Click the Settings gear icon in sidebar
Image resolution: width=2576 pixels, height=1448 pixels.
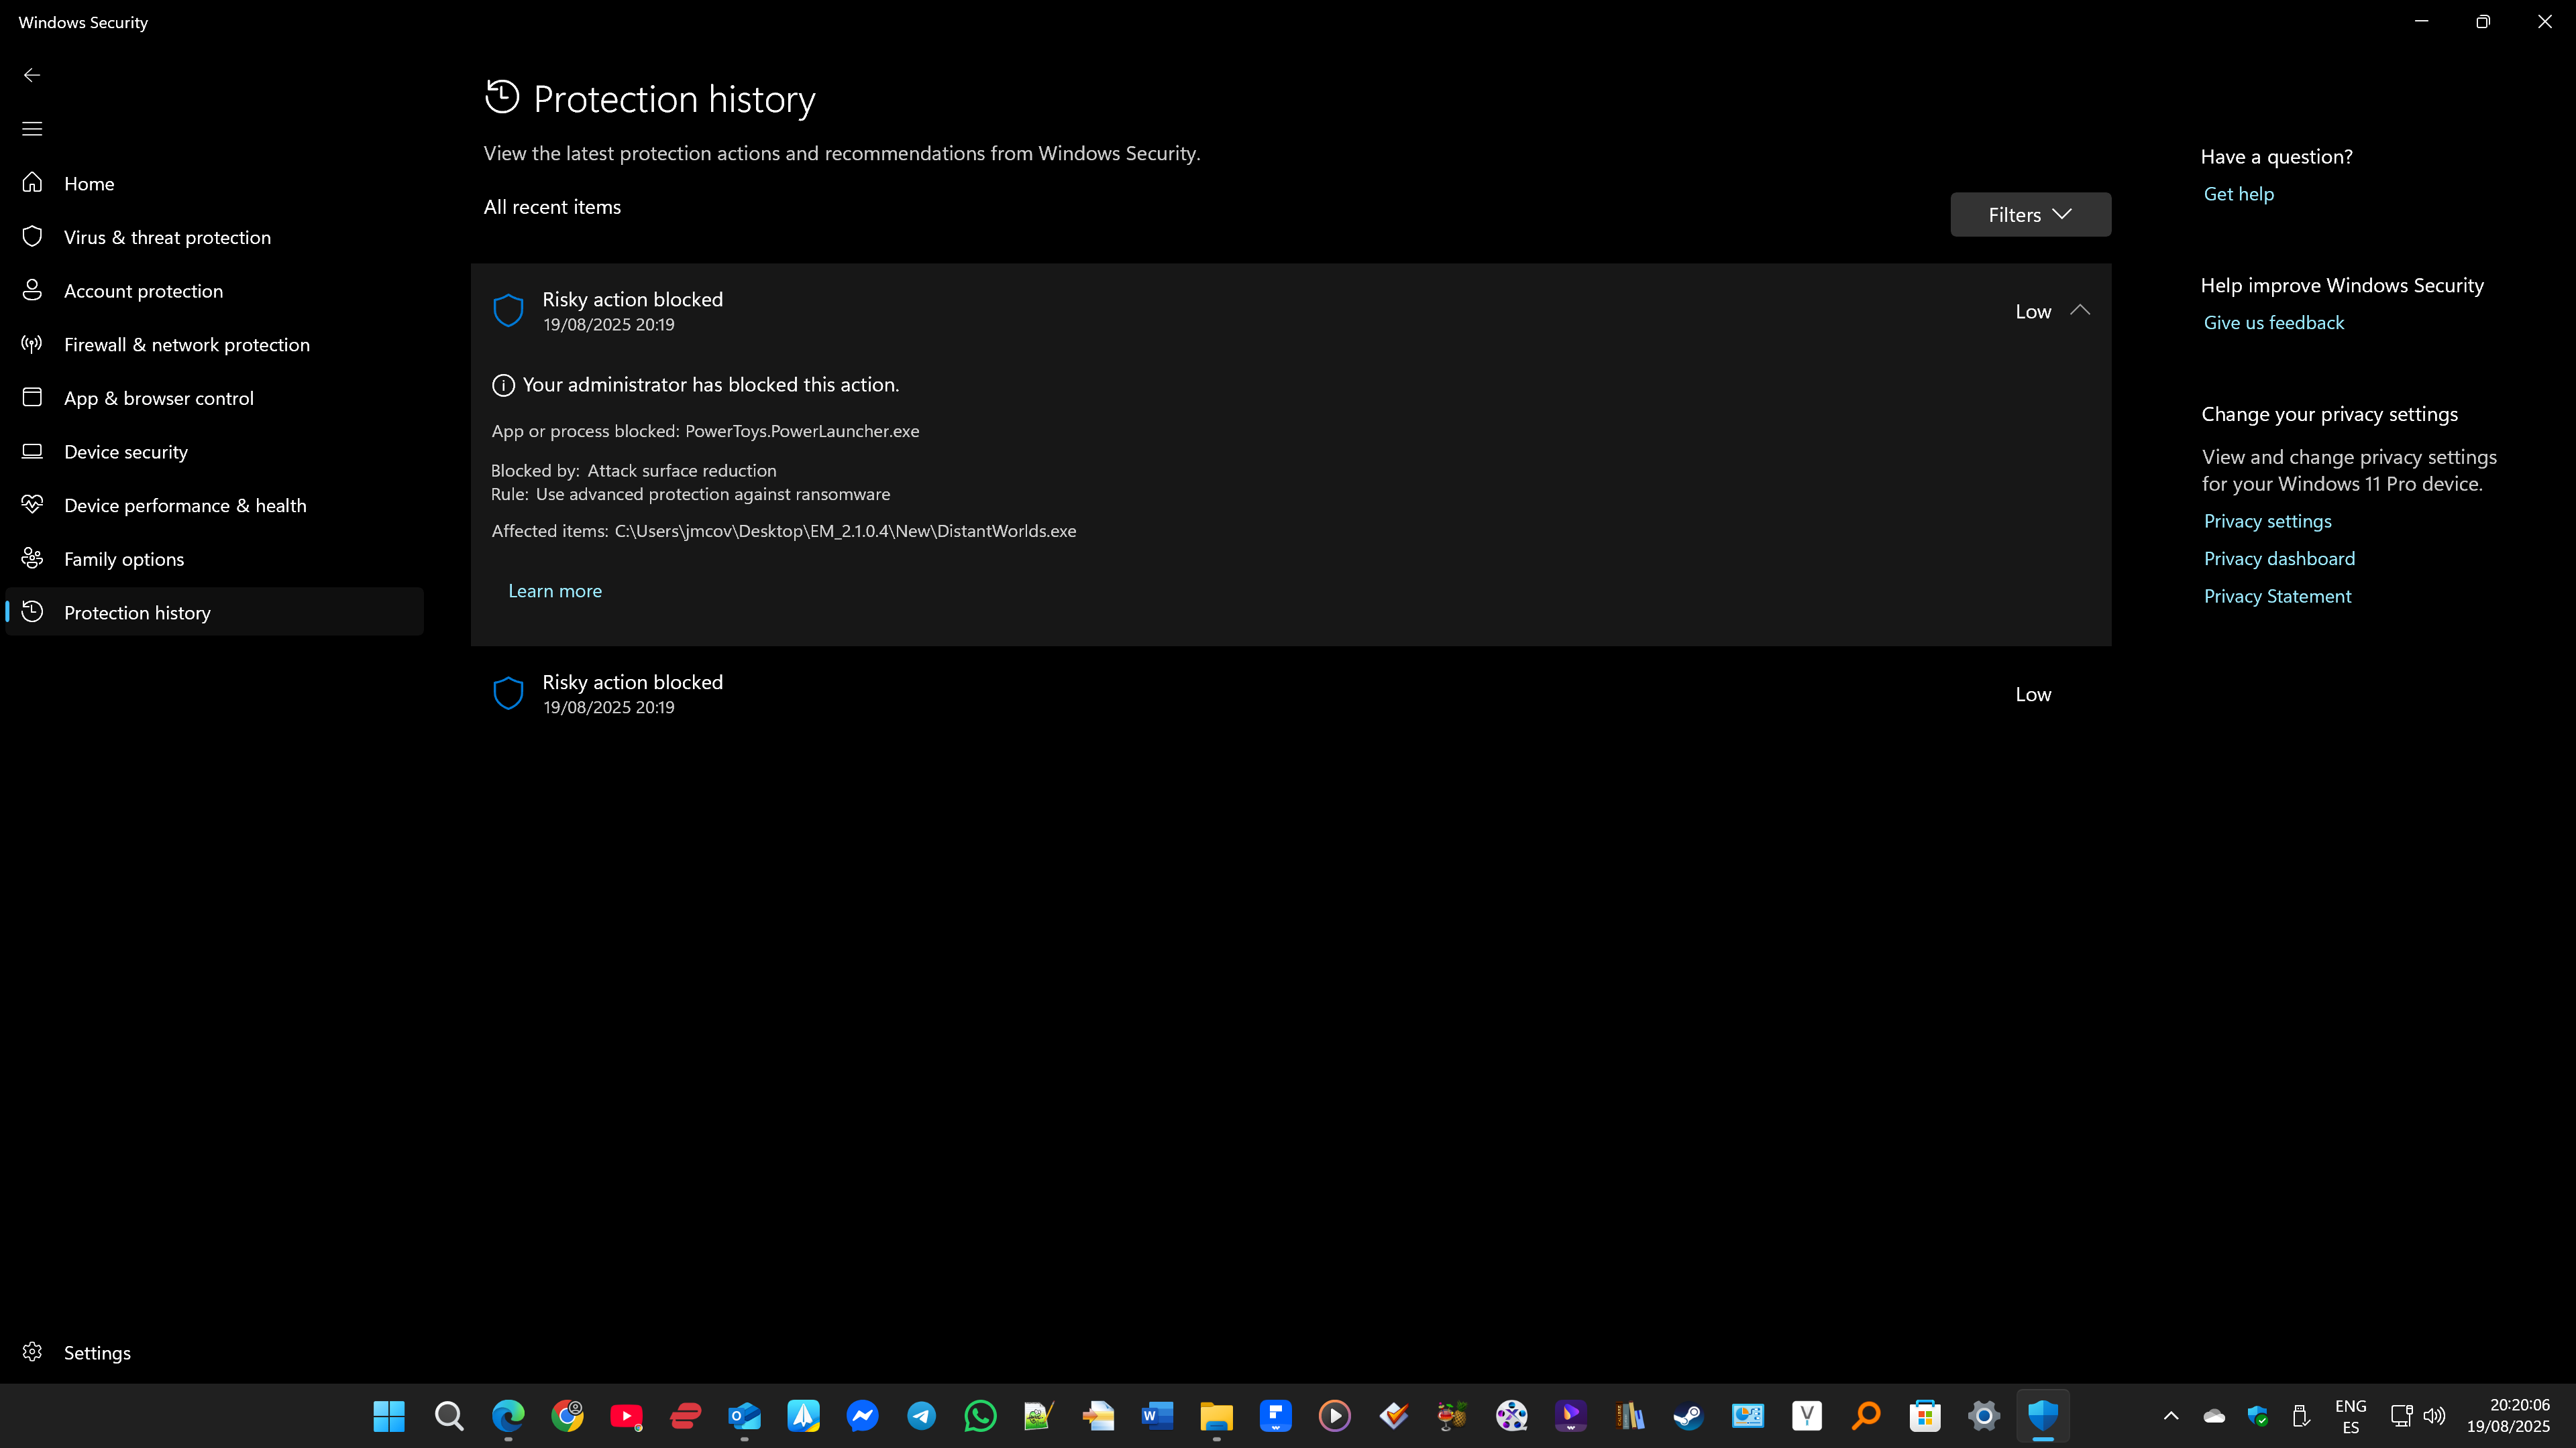click(32, 1352)
